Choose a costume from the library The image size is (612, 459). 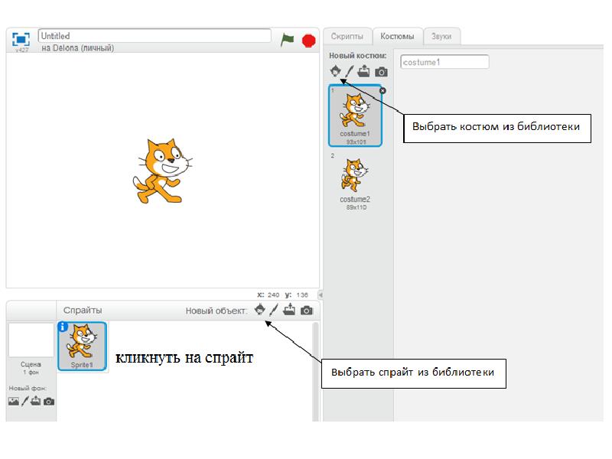334,71
